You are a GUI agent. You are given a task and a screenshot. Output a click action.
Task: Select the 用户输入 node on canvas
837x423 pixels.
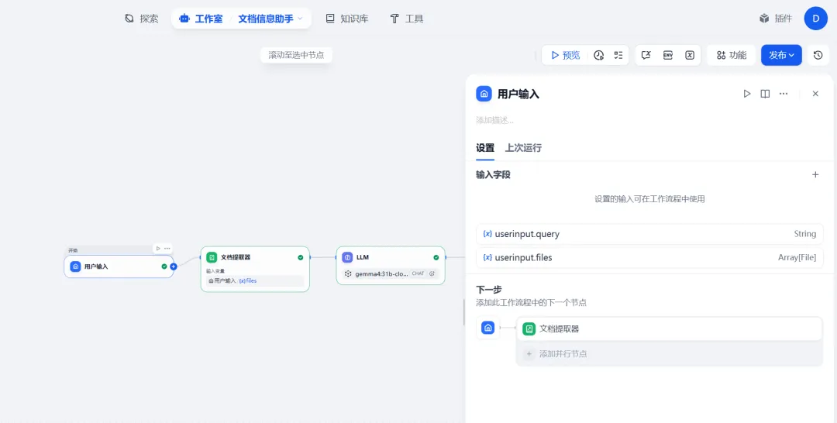click(119, 267)
